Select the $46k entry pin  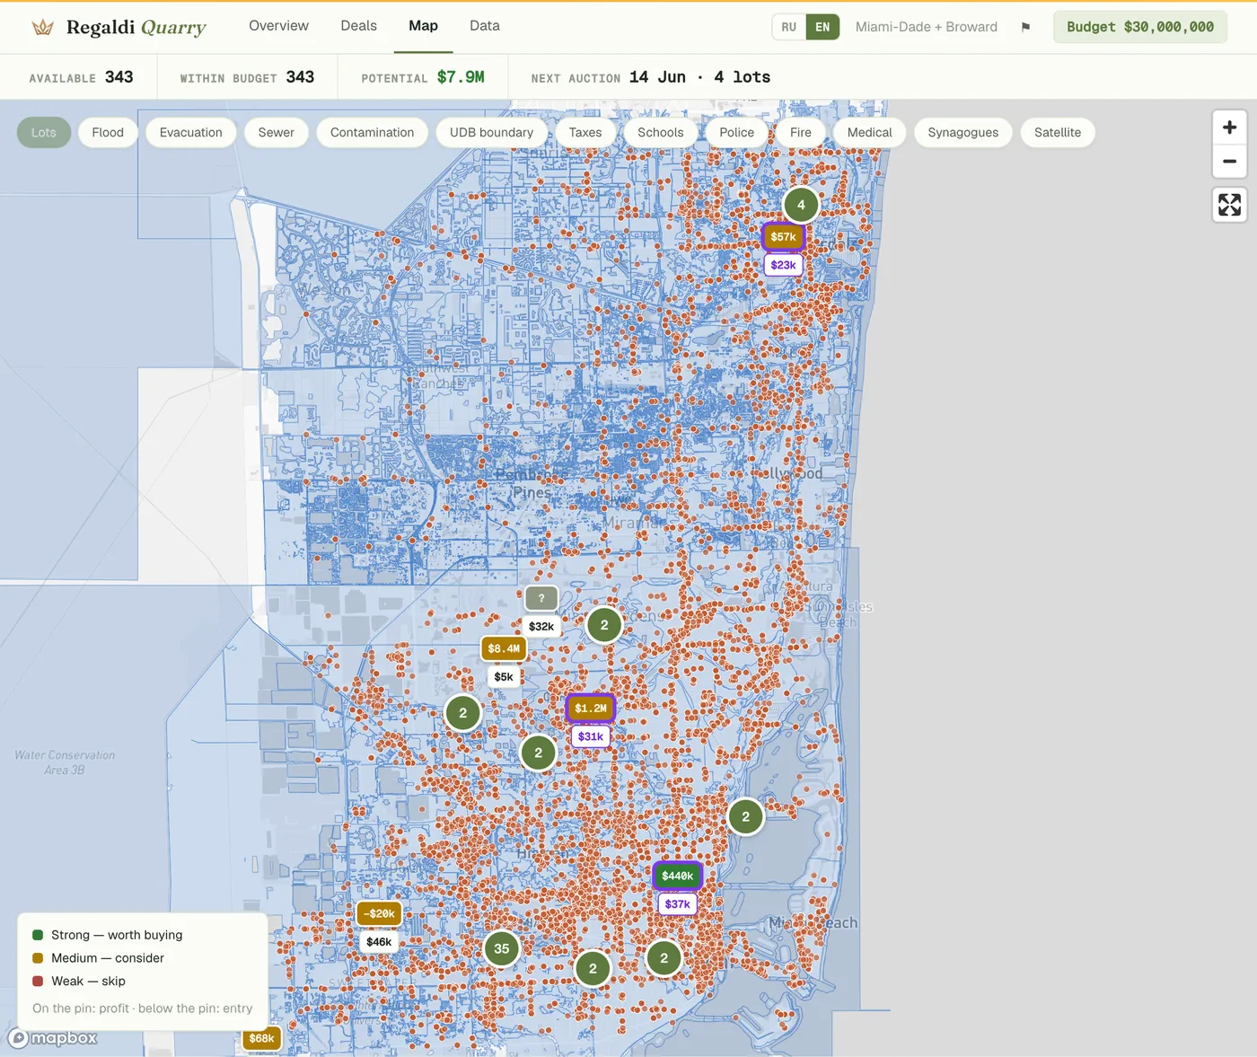pyautogui.click(x=379, y=942)
